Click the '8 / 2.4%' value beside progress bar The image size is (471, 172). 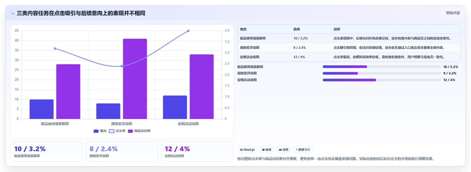click(x=450, y=73)
